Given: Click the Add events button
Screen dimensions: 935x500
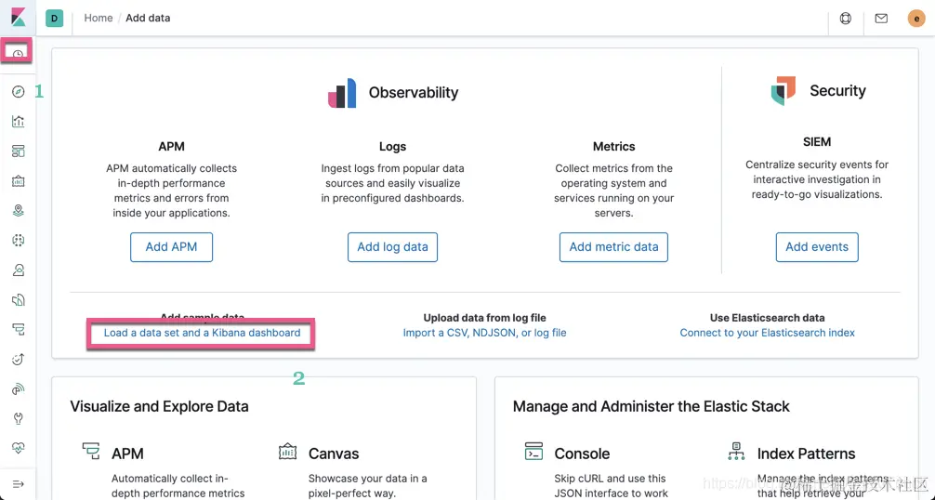Looking at the screenshot, I should pyautogui.click(x=817, y=246).
